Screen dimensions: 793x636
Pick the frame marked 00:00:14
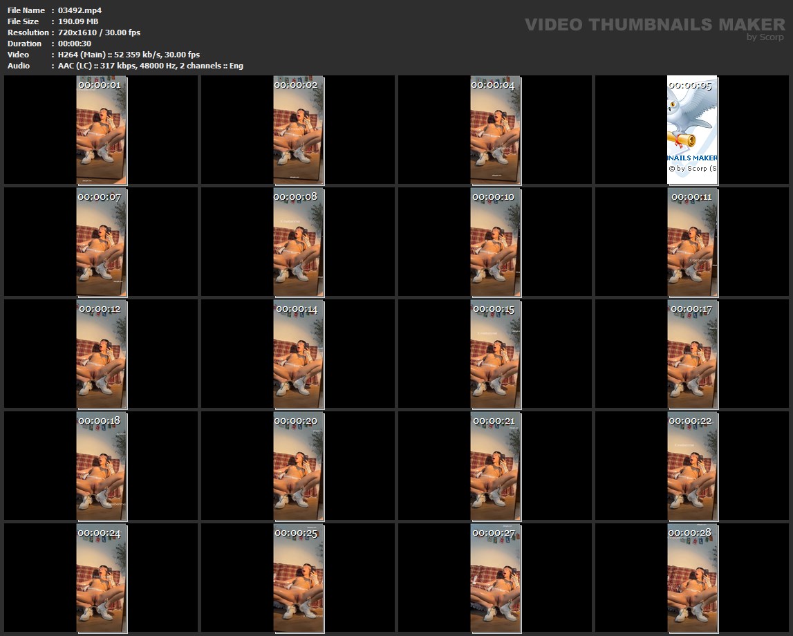click(298, 355)
